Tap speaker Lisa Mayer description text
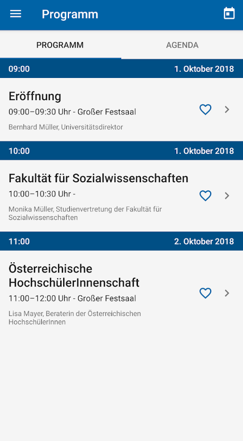Screen dimensions: 243x441 75,318
